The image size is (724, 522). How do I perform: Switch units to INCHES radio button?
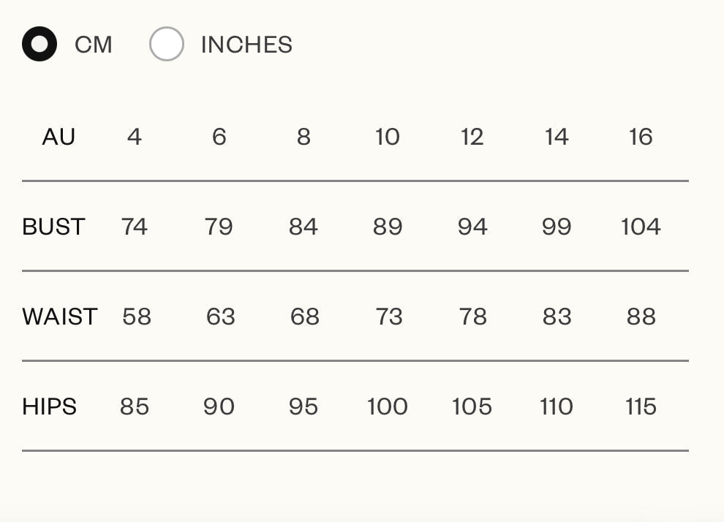tap(166, 45)
